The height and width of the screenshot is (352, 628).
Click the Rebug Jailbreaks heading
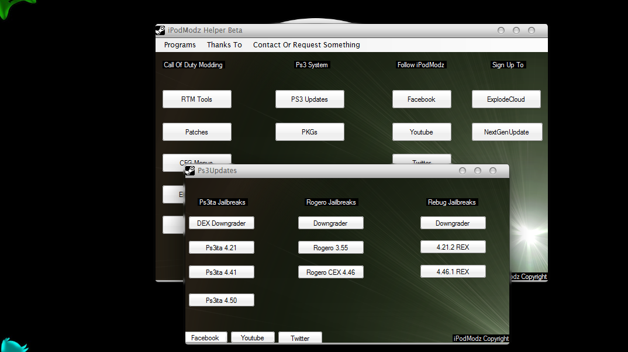pos(452,202)
